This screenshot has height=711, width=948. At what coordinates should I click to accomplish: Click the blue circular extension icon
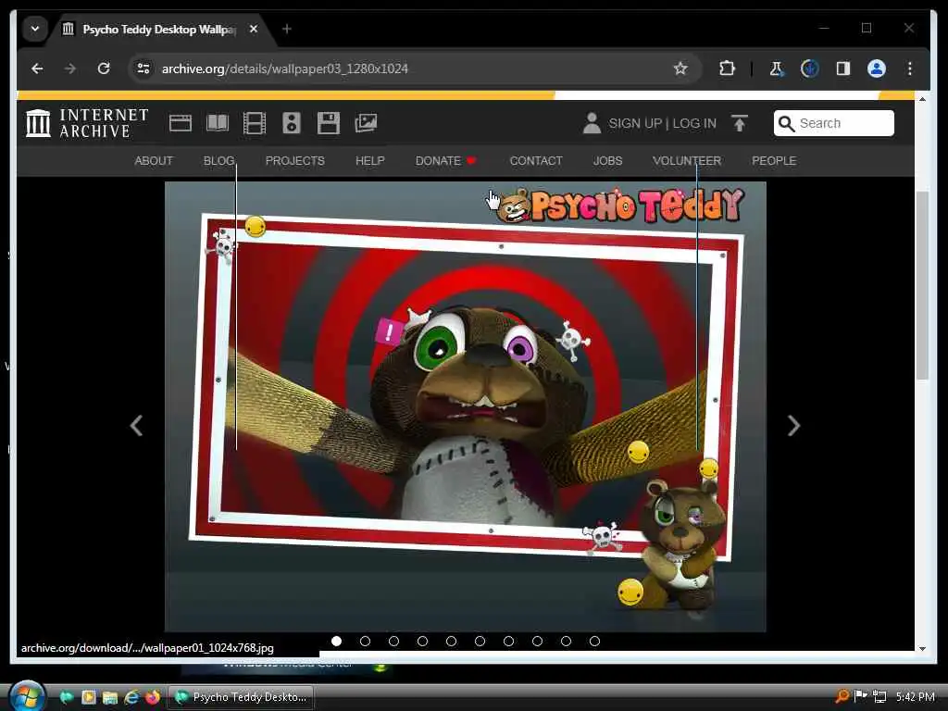click(x=809, y=69)
